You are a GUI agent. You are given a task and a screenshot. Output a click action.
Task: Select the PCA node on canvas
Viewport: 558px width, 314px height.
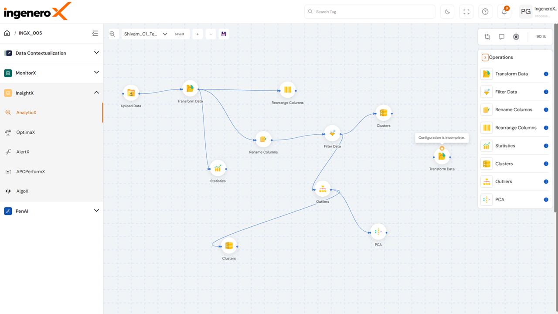coord(378,232)
